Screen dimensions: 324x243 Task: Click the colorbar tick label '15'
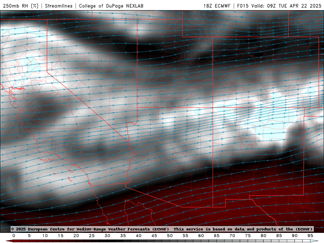(x=60, y=236)
